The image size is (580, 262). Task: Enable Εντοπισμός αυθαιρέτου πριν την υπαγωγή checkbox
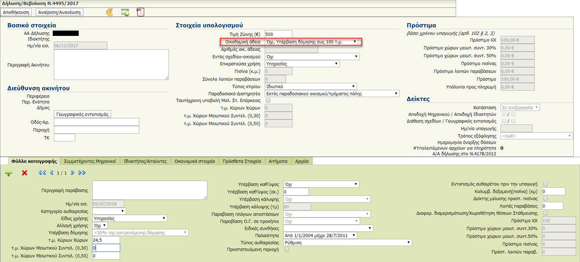click(545, 184)
